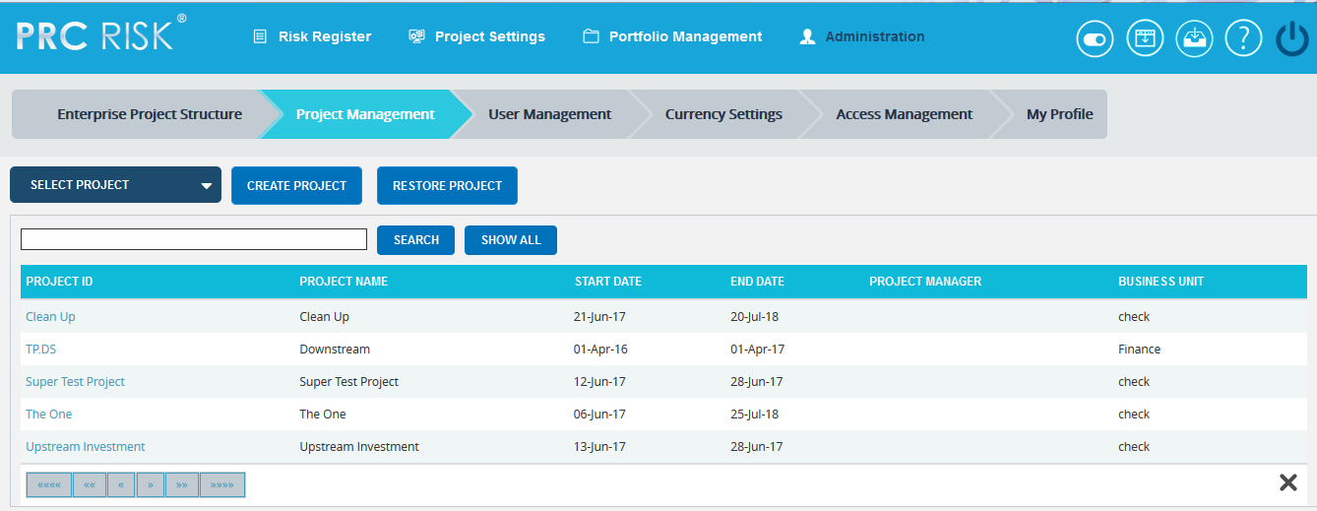Open help via question mark icon
Viewport: 1317px width, 511px height.
tap(1243, 39)
